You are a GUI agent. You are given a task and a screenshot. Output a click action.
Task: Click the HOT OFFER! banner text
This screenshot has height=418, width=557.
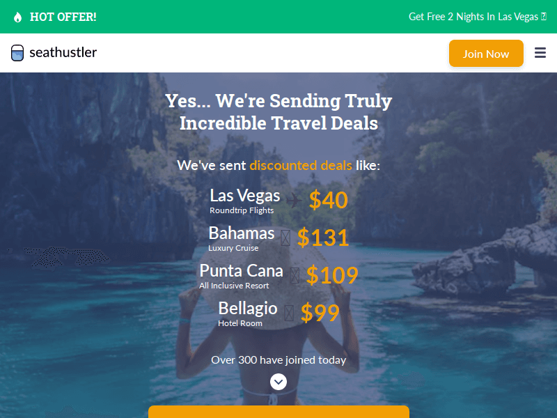click(x=63, y=17)
